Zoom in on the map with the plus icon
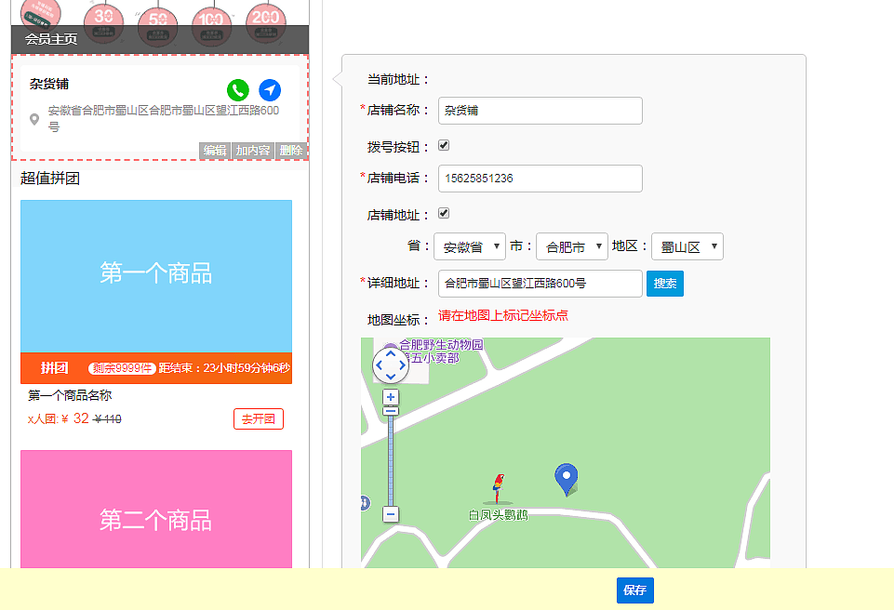The image size is (894, 610). coord(391,397)
